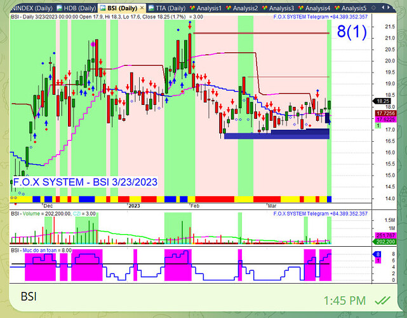Screen dimensions: 407x318
Task: Click the CZI = 3.00 label
Action: 84,214
